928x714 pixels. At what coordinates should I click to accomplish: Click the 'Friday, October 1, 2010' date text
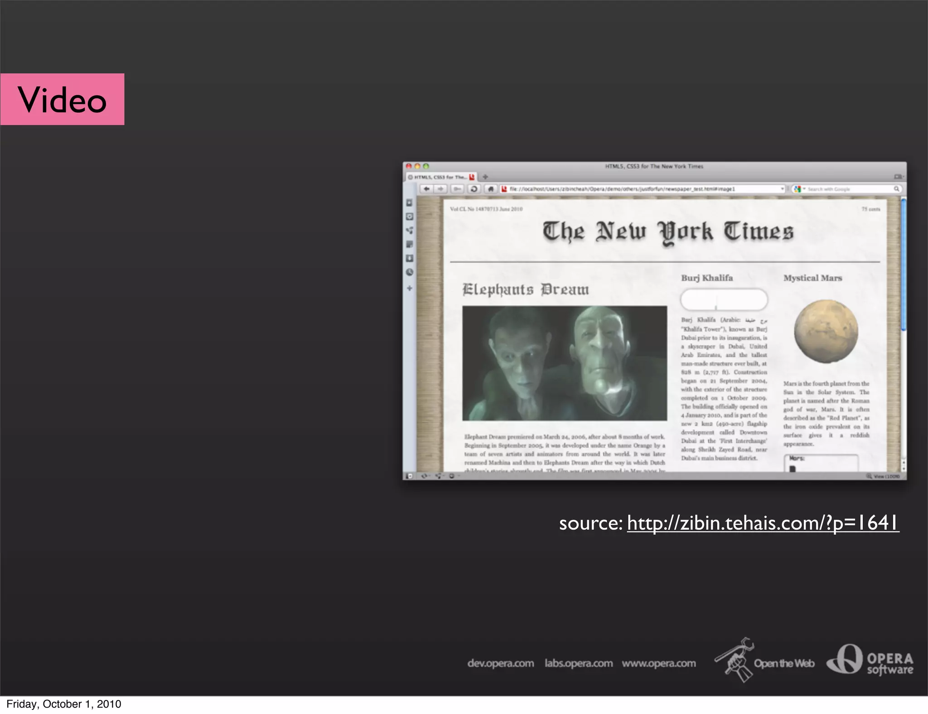63,704
